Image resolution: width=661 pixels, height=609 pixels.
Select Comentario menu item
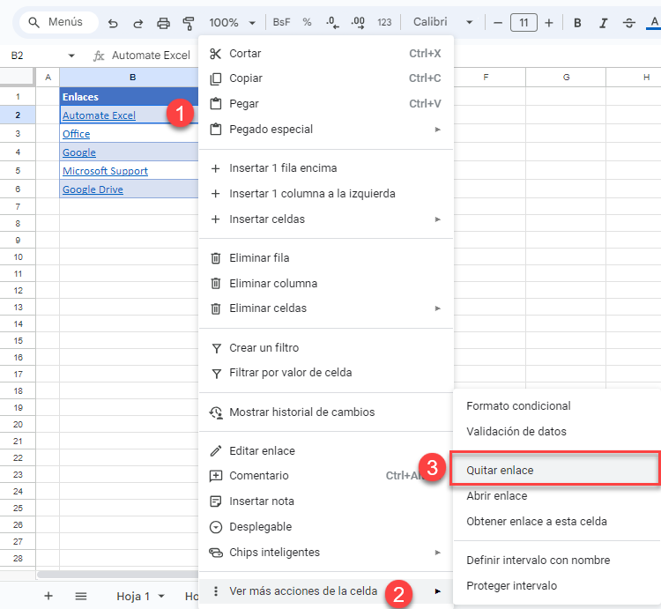click(x=326, y=476)
